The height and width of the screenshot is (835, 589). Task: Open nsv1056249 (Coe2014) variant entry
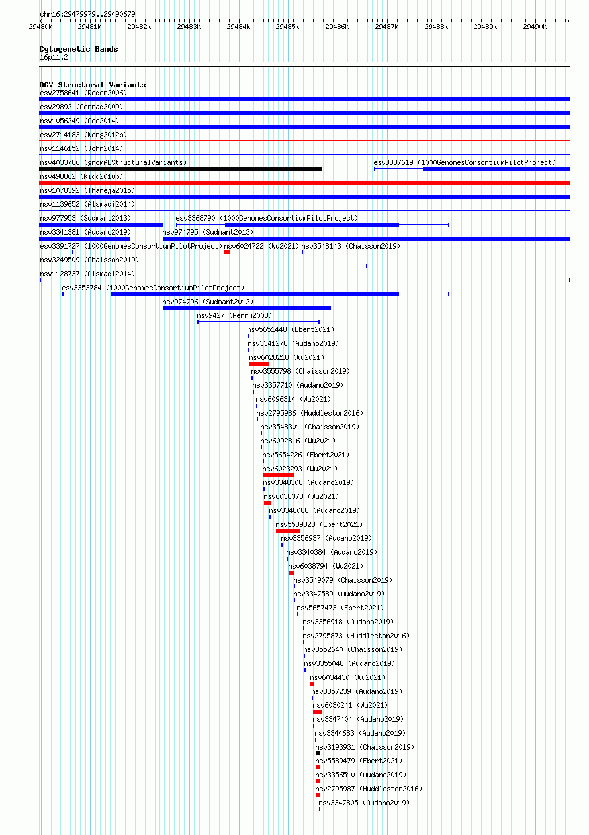click(x=79, y=121)
